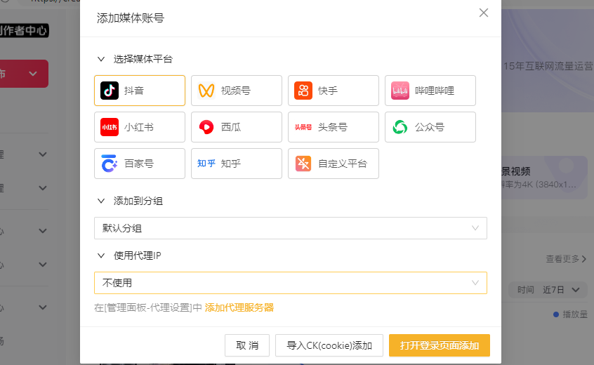The width and height of the screenshot is (594, 365).
Task: Click the 自定义平台 label text
Action: click(x=343, y=164)
